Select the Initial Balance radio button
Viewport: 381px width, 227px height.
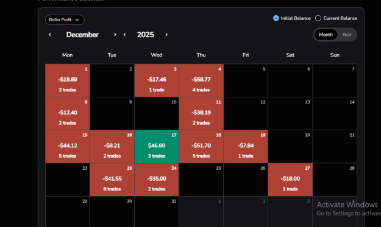[276, 18]
